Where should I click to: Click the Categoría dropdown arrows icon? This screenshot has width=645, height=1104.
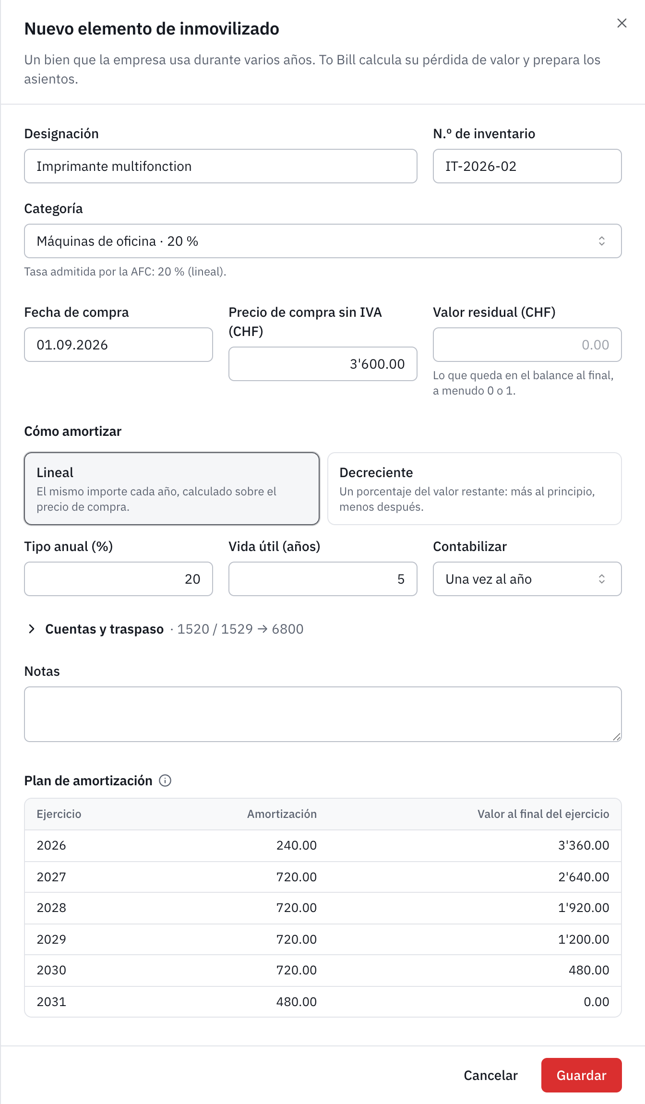pyautogui.click(x=601, y=241)
